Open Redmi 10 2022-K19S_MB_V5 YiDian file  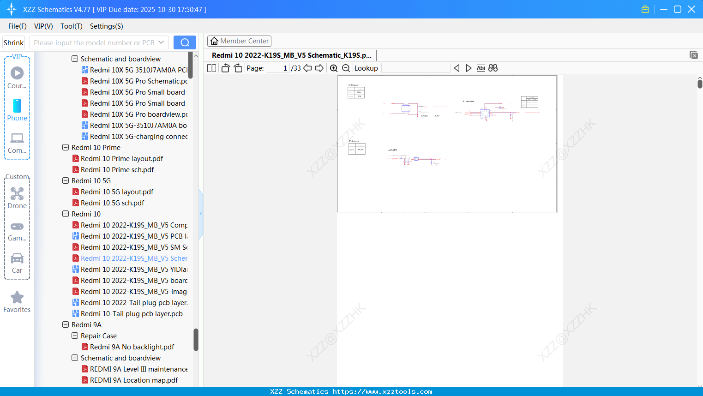tap(130, 269)
